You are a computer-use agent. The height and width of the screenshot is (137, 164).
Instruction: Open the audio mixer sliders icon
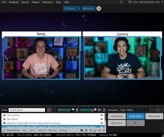(104, 110)
